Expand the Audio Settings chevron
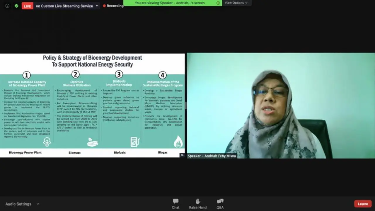 coord(38,204)
